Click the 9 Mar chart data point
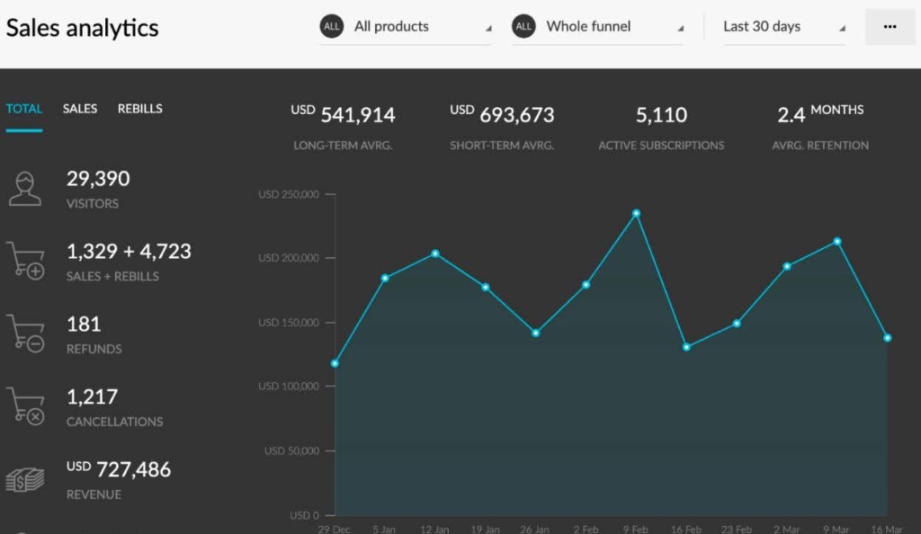This screenshot has width=921, height=534. click(837, 241)
